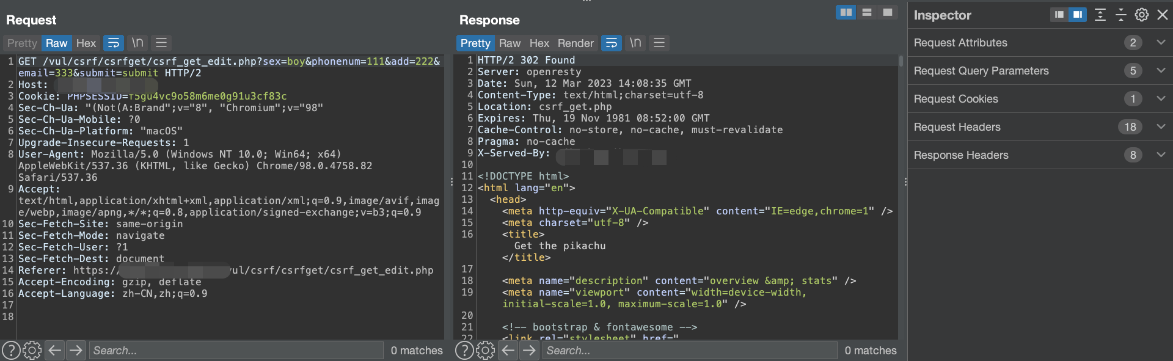Screen dimensions: 1173x361
Task: Switch Response view to Raw tab
Action: (510, 43)
